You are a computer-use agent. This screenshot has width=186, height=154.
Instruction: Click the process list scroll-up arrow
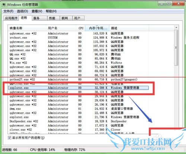coord(176,28)
